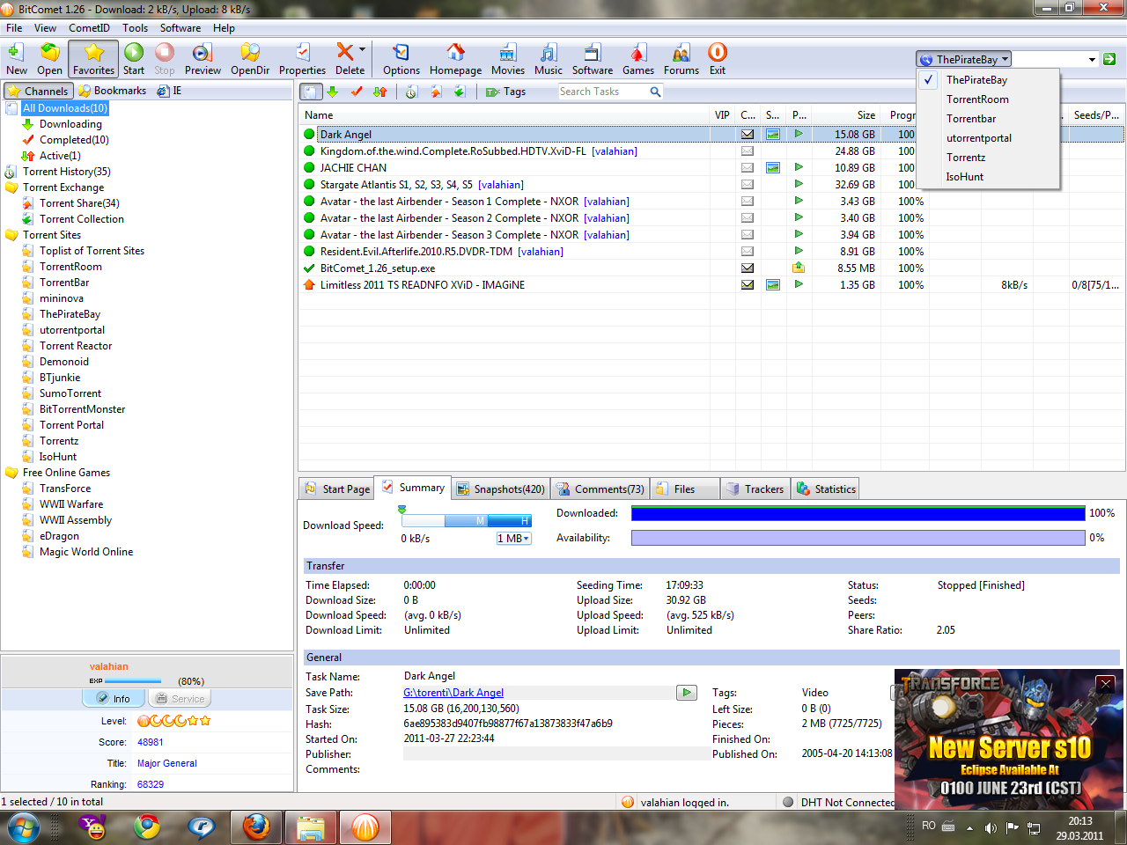Switch to the Bookmarks tab in sidebar
The width and height of the screenshot is (1127, 845).
[112, 91]
